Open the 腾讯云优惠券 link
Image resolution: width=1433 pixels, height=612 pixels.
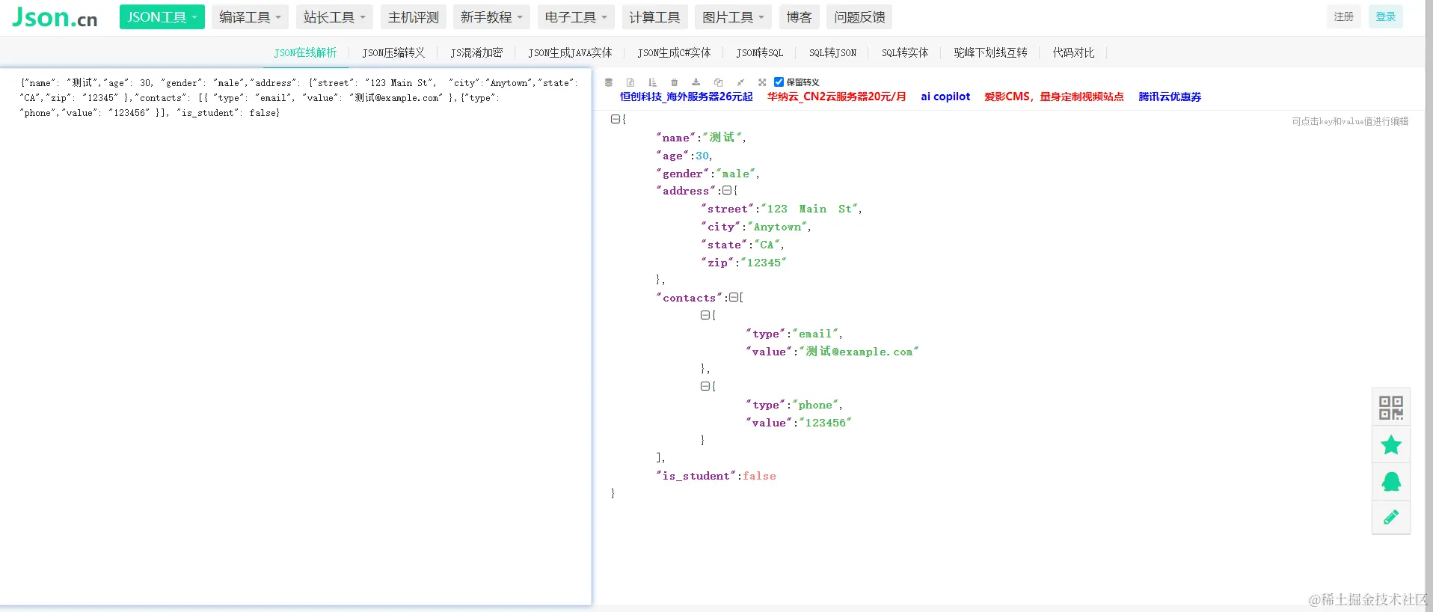click(1170, 97)
